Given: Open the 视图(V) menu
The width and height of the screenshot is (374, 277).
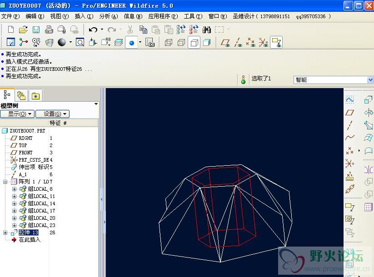Looking at the screenshot, I should 60,16.
